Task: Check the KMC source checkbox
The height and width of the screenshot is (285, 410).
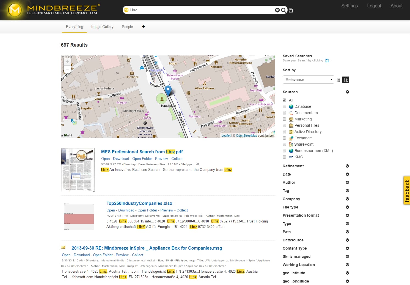Action: pos(284,157)
